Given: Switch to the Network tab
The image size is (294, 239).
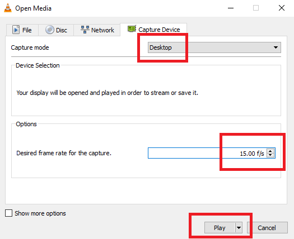Looking at the screenshot, I should [97, 30].
